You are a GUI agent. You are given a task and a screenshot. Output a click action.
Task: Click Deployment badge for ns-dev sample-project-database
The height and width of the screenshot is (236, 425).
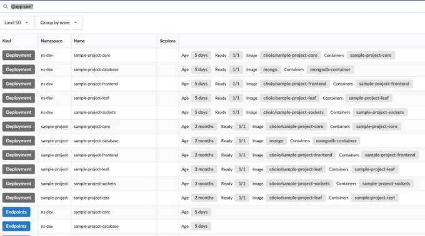point(19,69)
